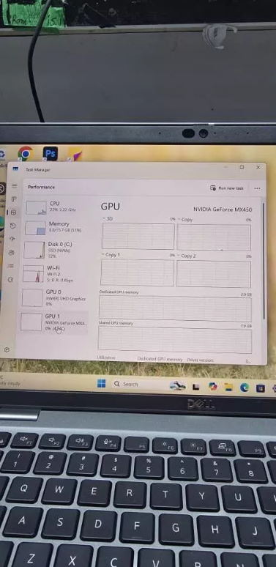Screen dimensions: 276x567
Task: Open the Chrome desktop shortcut
Action: click(25, 153)
